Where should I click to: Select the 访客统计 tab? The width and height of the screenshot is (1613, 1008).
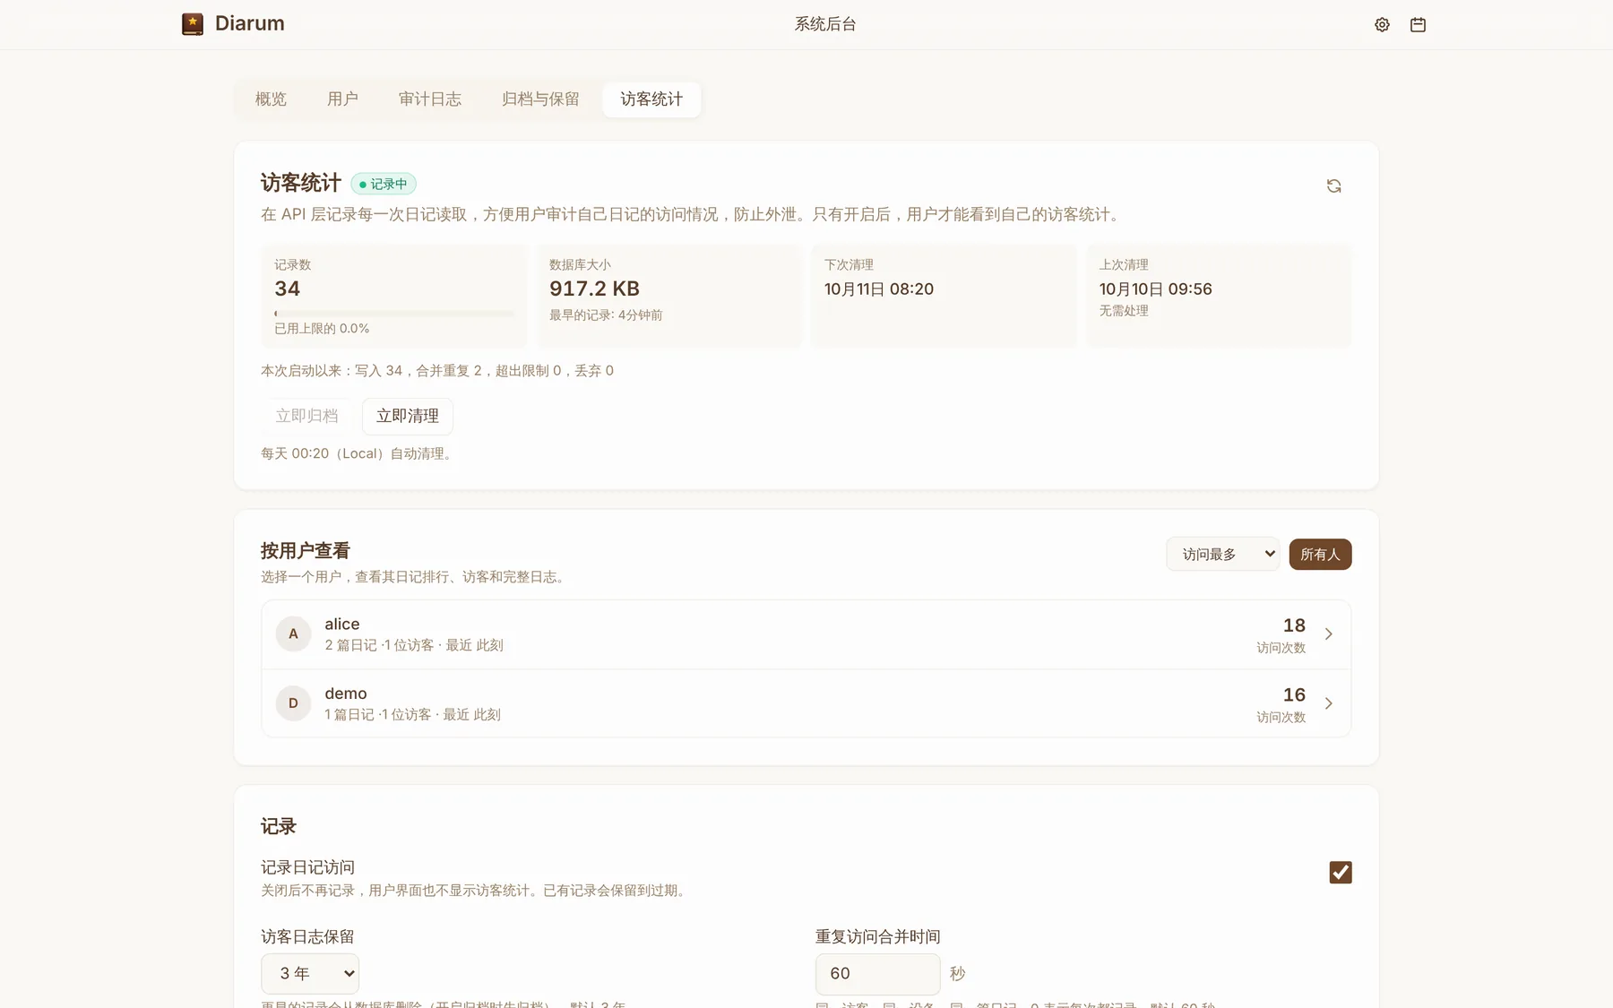651,99
